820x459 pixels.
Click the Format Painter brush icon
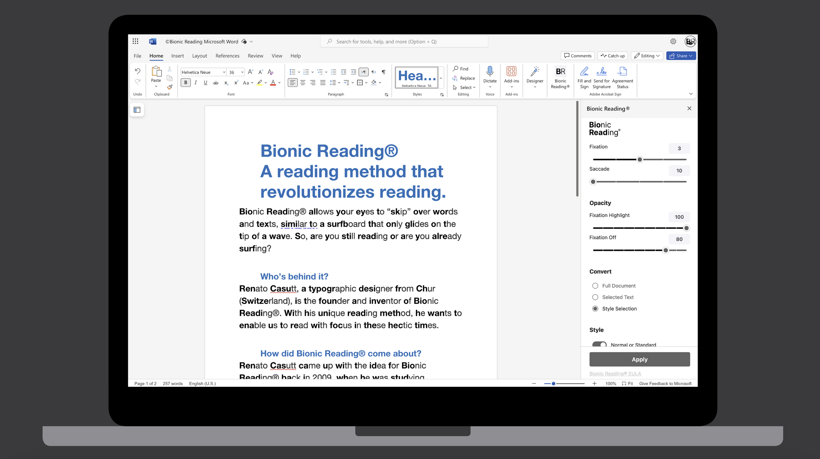pos(170,87)
